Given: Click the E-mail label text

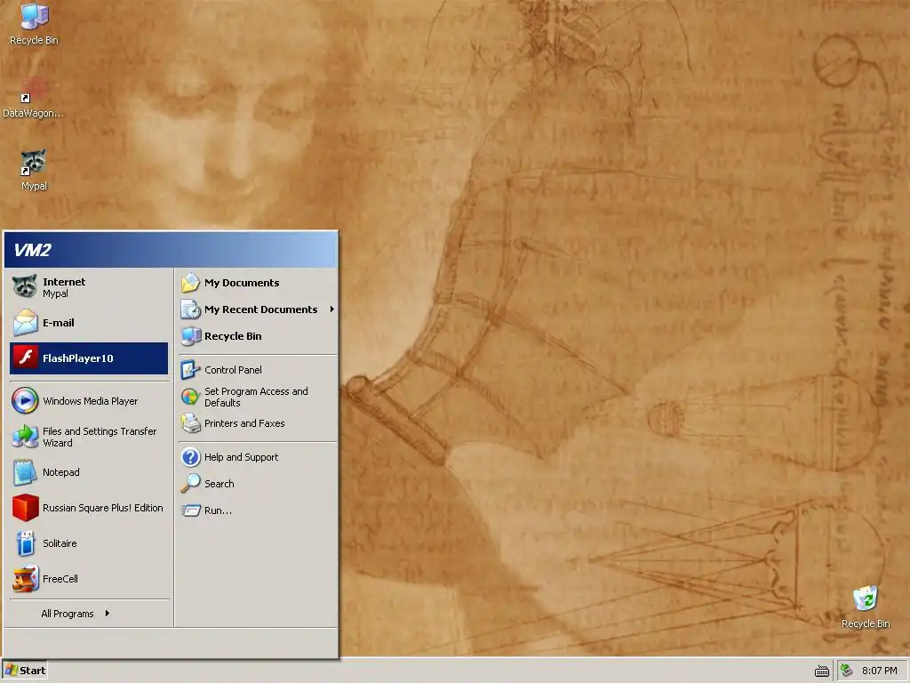Looking at the screenshot, I should coord(59,322).
